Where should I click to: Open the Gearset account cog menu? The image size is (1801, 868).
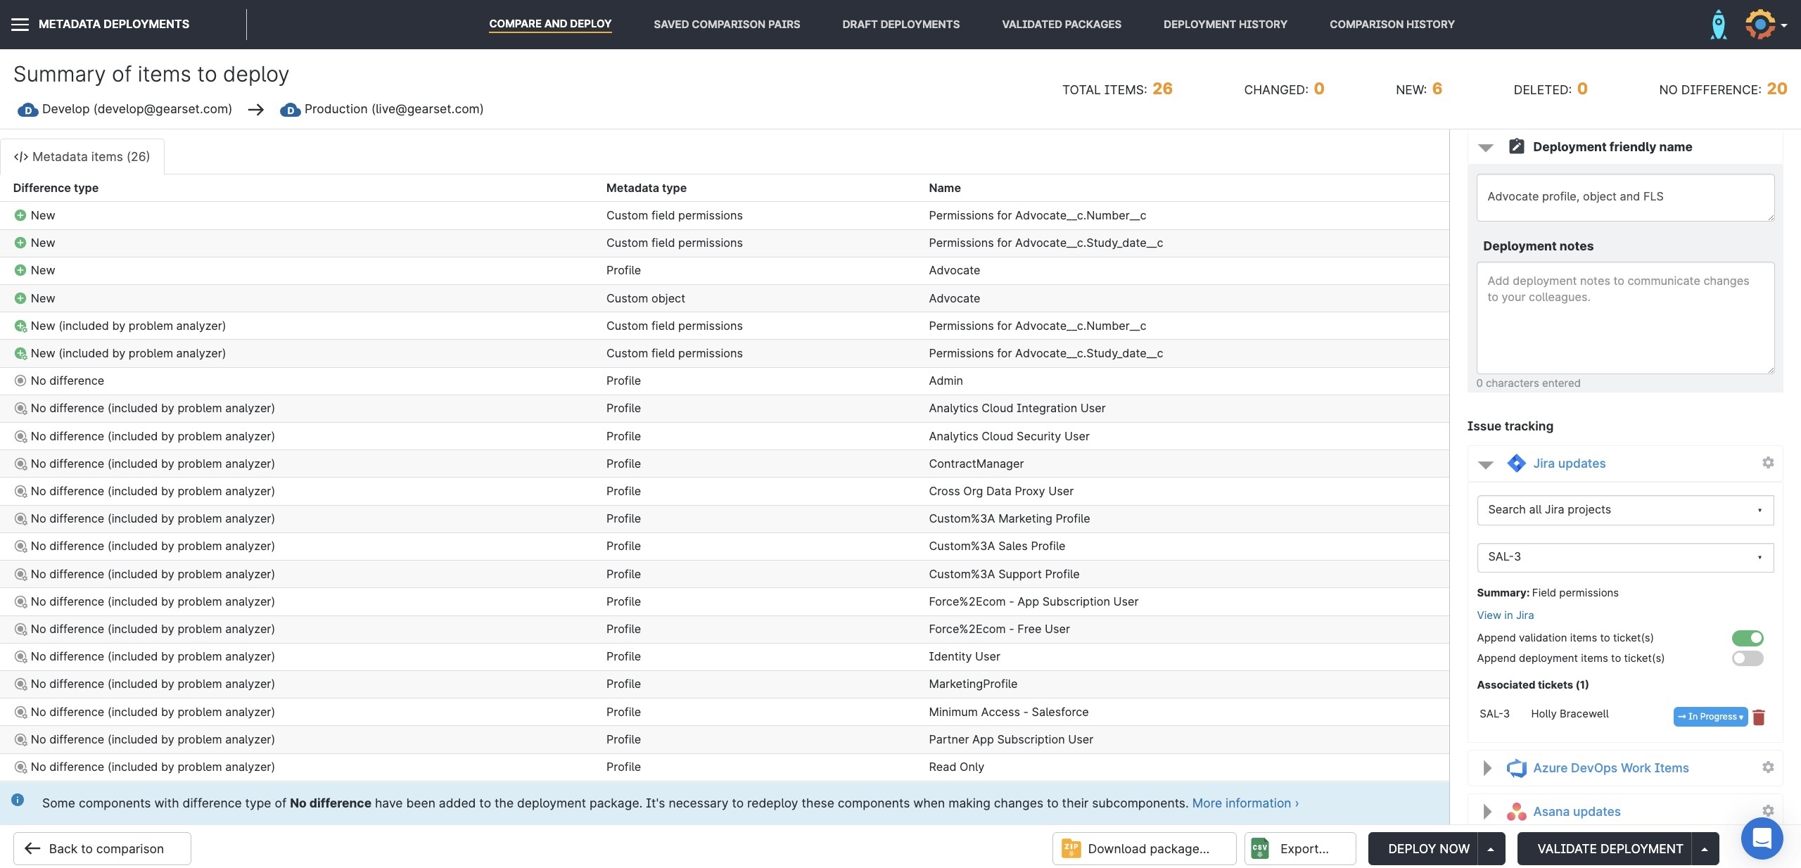(x=1764, y=25)
